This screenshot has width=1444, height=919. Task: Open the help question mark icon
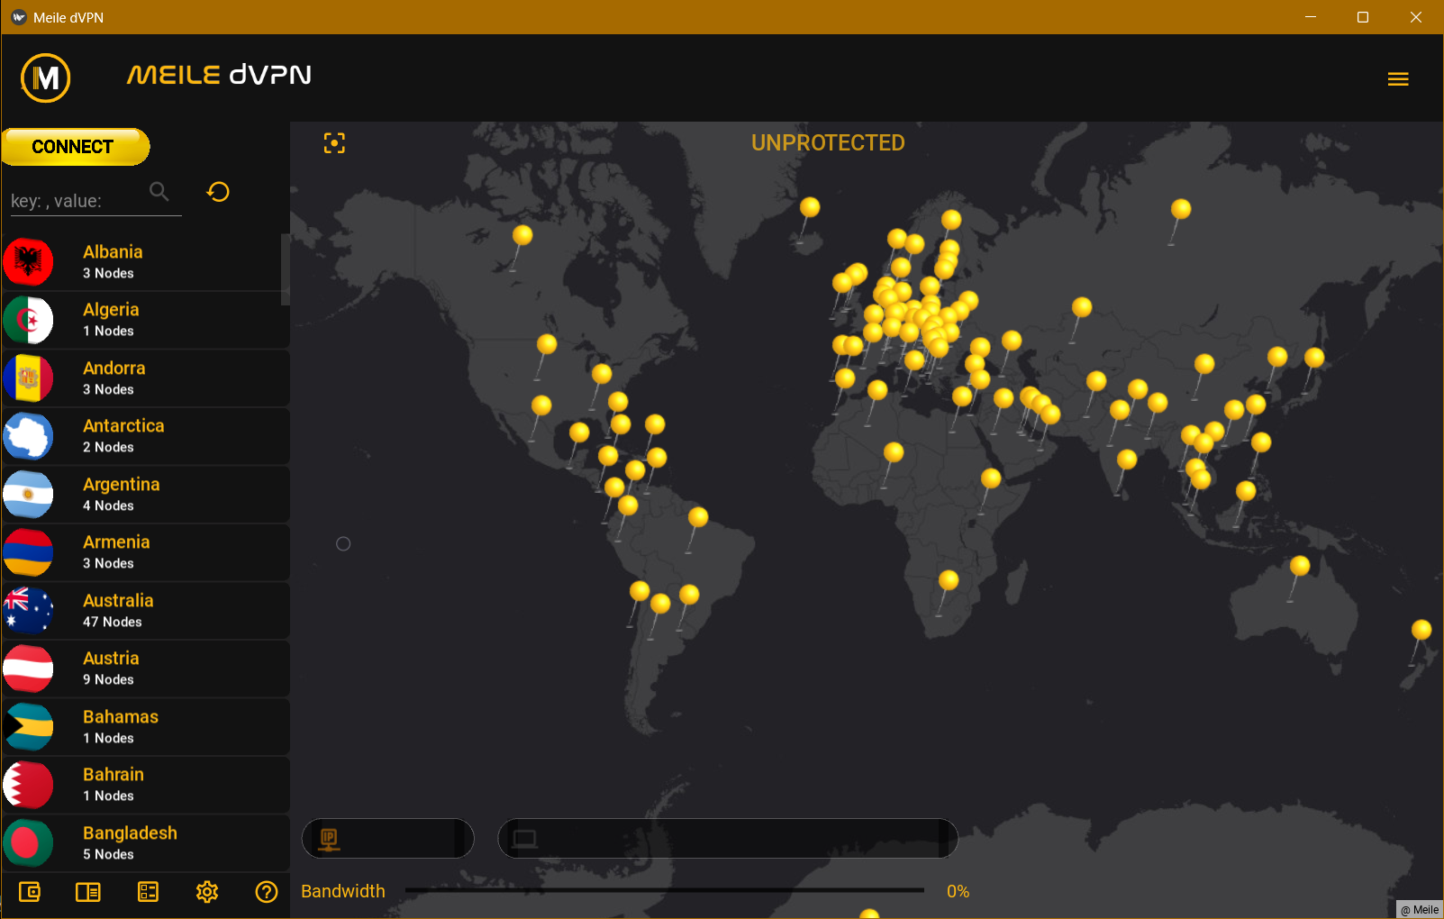coord(267,892)
